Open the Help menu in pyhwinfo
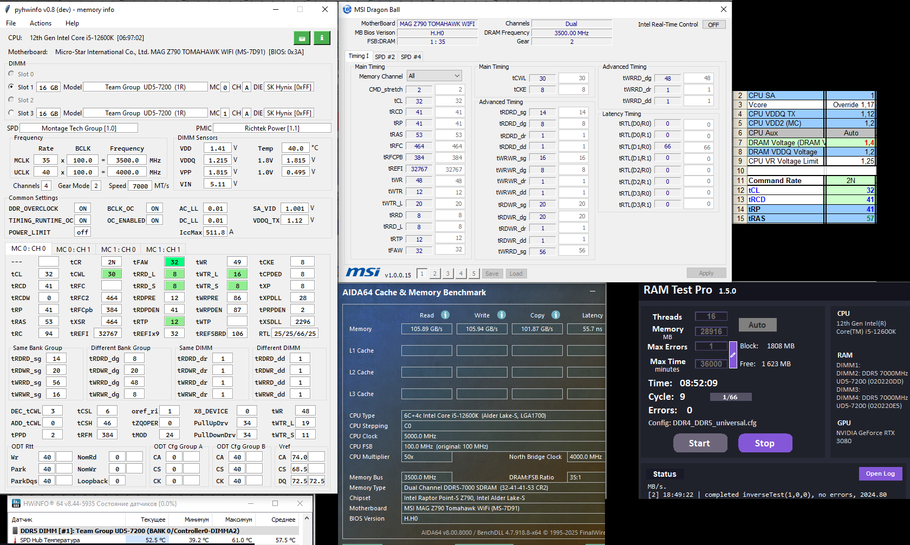Image resolution: width=910 pixels, height=545 pixels. (x=72, y=23)
